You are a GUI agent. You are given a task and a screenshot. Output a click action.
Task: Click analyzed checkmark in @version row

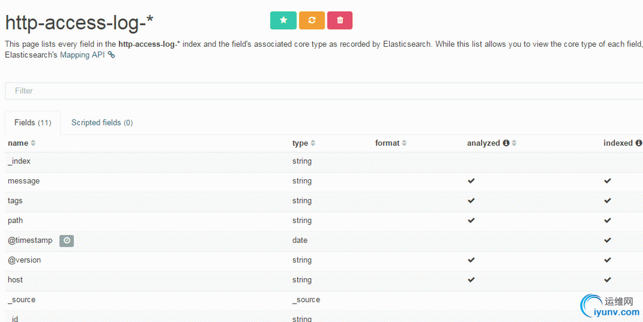471,260
